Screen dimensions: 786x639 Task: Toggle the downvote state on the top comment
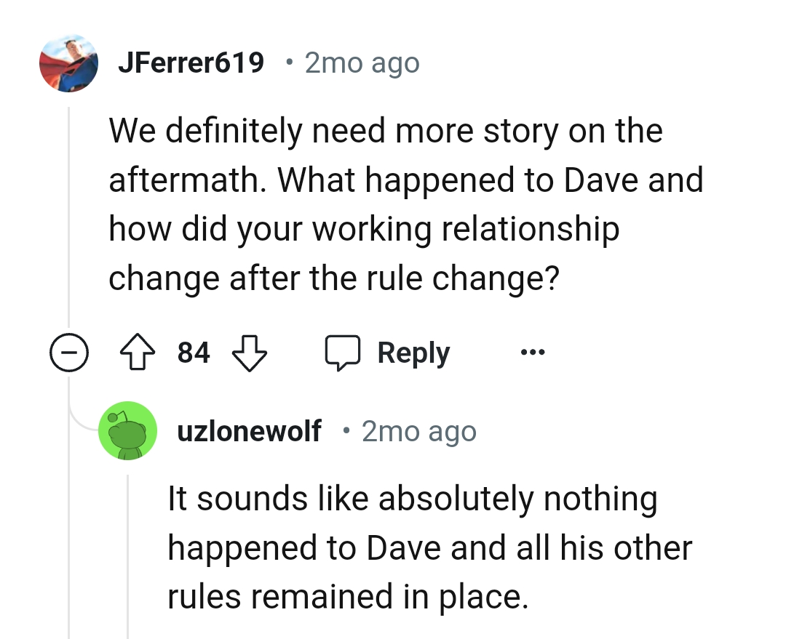tap(249, 352)
